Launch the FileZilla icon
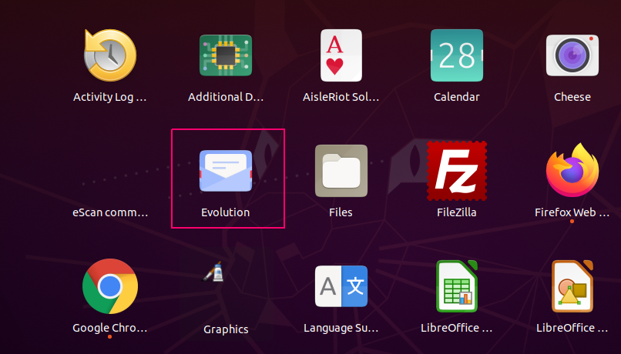This screenshot has height=354, width=621. click(x=457, y=171)
